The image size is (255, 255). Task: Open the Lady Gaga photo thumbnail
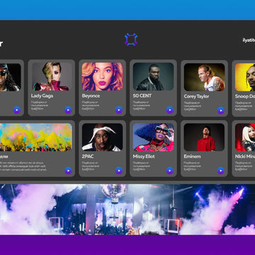52,76
